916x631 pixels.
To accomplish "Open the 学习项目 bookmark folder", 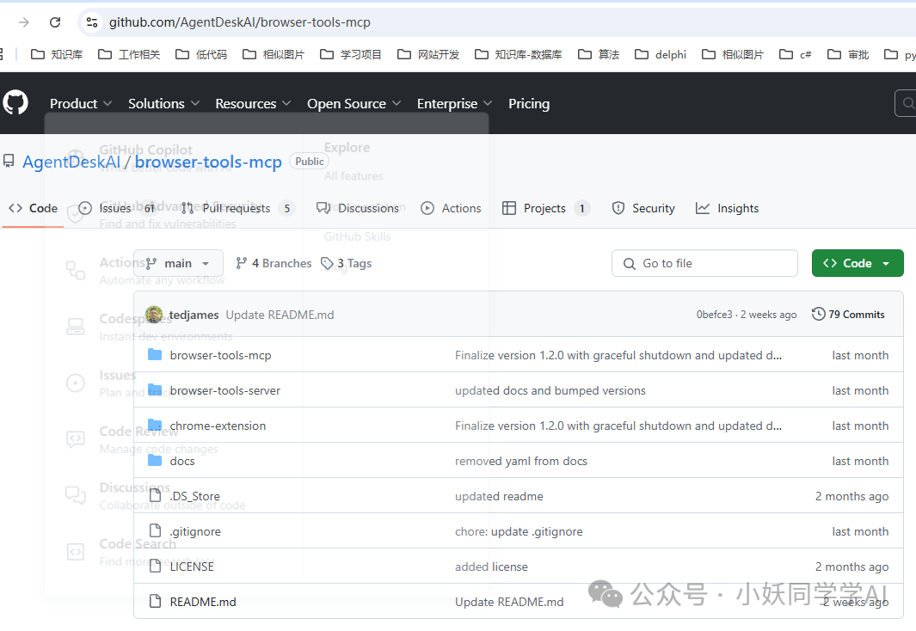I will [x=351, y=54].
